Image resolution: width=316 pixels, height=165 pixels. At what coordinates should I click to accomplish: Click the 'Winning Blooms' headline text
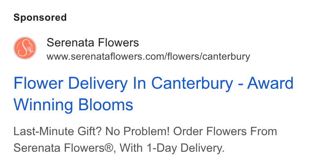click(x=73, y=105)
